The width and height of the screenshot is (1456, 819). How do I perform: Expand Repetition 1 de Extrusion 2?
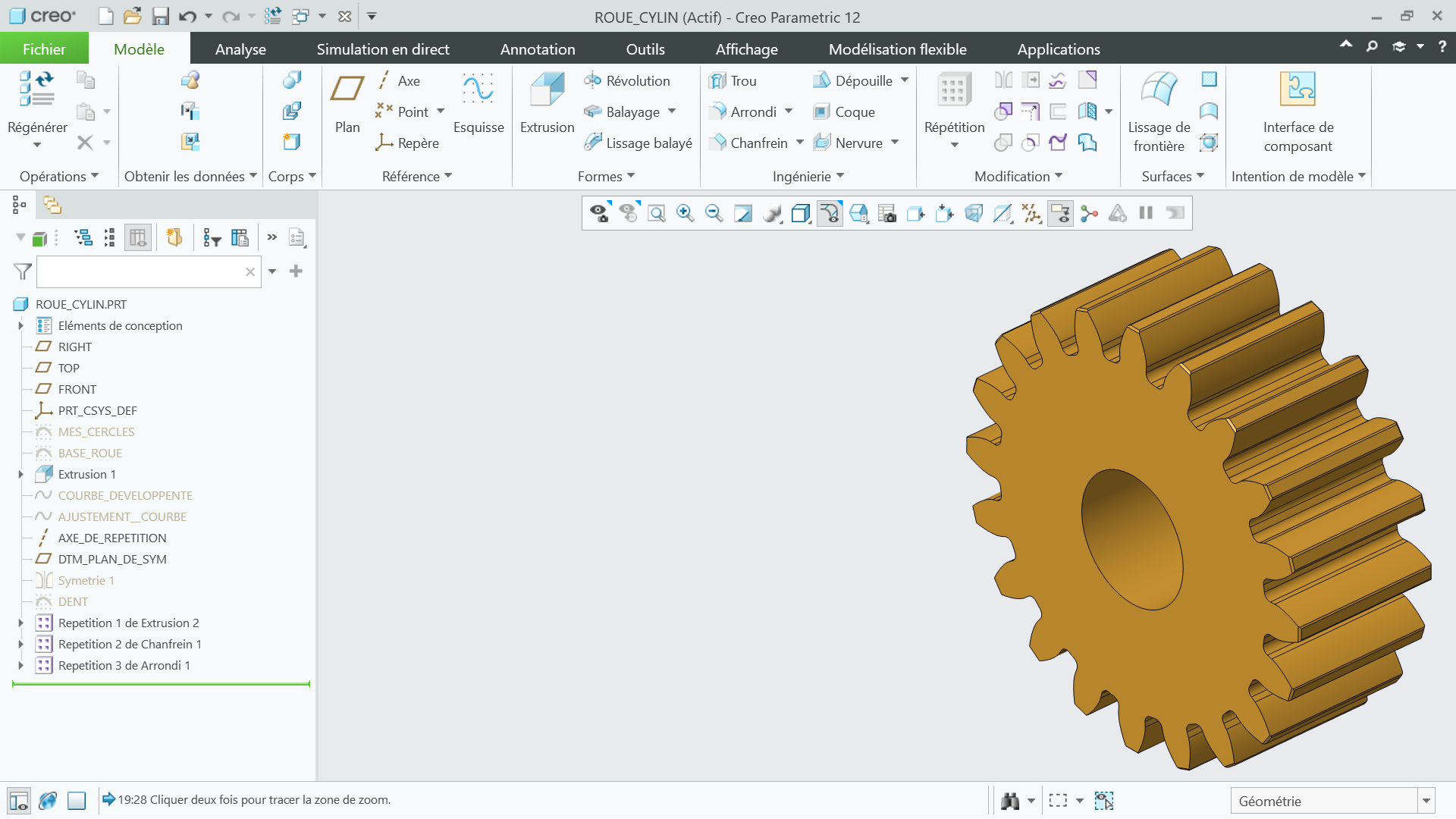21,623
